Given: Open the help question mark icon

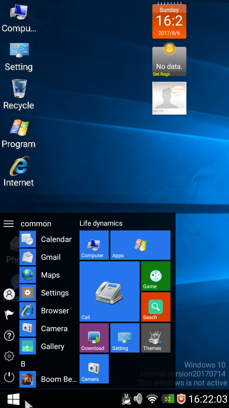Looking at the screenshot, I should pos(9,336).
